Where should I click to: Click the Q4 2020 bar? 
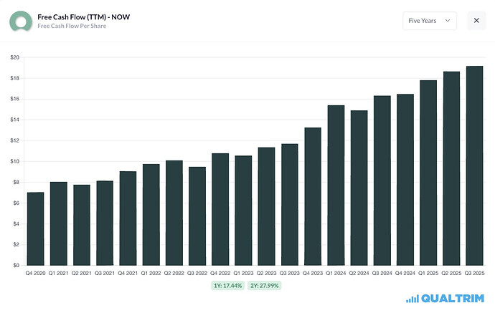tap(35, 228)
